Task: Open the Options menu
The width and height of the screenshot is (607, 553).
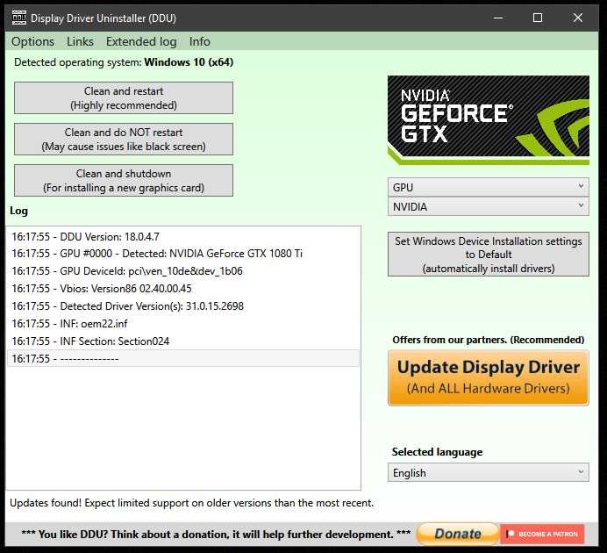Action: 33,41
